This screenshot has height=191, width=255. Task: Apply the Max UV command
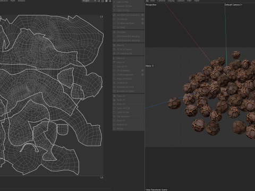coord(128,45)
